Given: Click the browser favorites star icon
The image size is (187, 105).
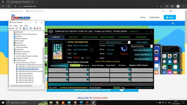Looking at the screenshot, I should tap(167, 6).
